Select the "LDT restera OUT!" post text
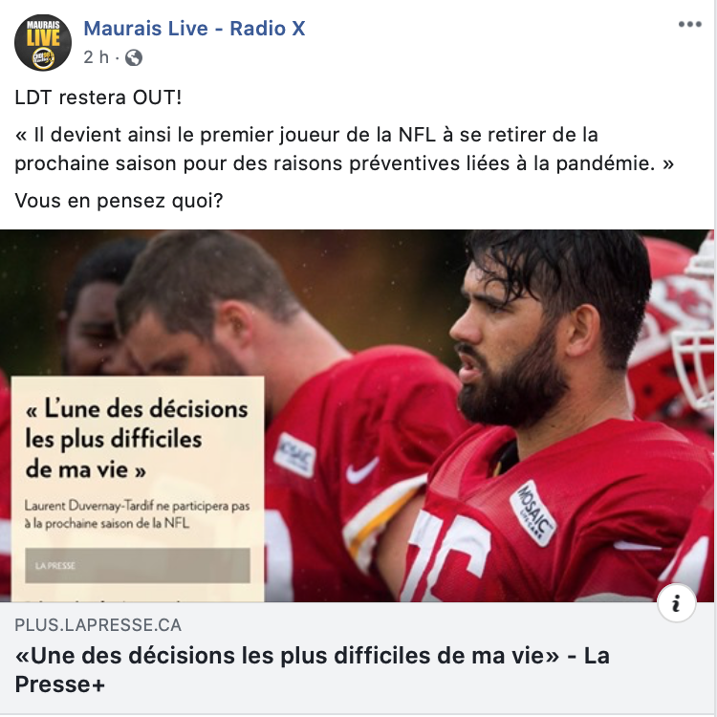This screenshot has height=717, width=717. pyautogui.click(x=98, y=98)
